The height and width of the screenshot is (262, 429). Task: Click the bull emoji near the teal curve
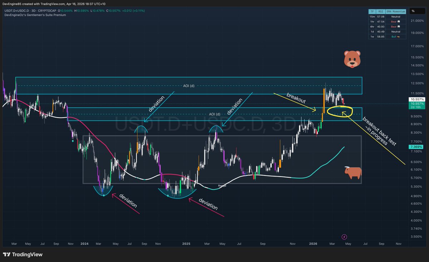click(352, 173)
